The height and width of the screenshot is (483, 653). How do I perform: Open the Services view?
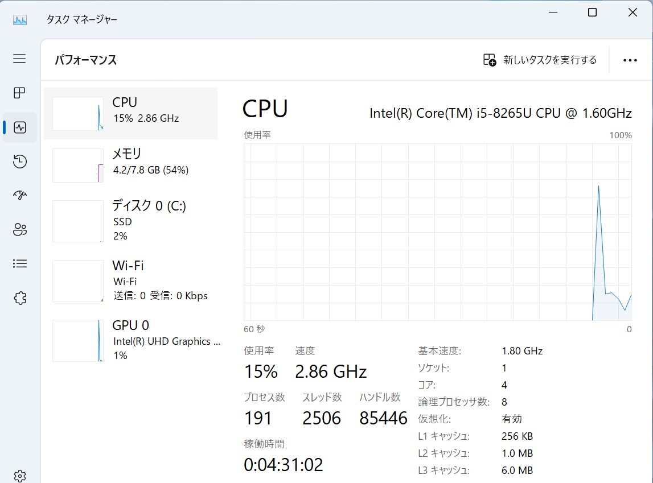coord(19,297)
